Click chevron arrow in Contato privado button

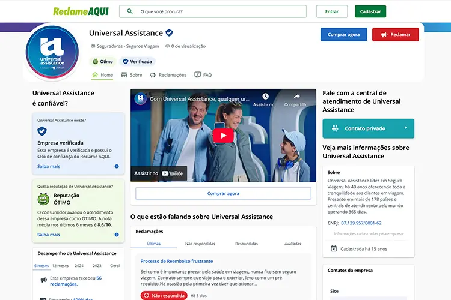click(405, 128)
